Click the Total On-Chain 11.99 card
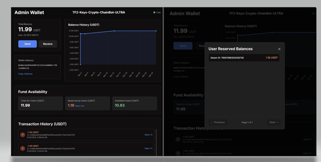Screen dimensions: 321x162 pyautogui.click(x=41, y=103)
